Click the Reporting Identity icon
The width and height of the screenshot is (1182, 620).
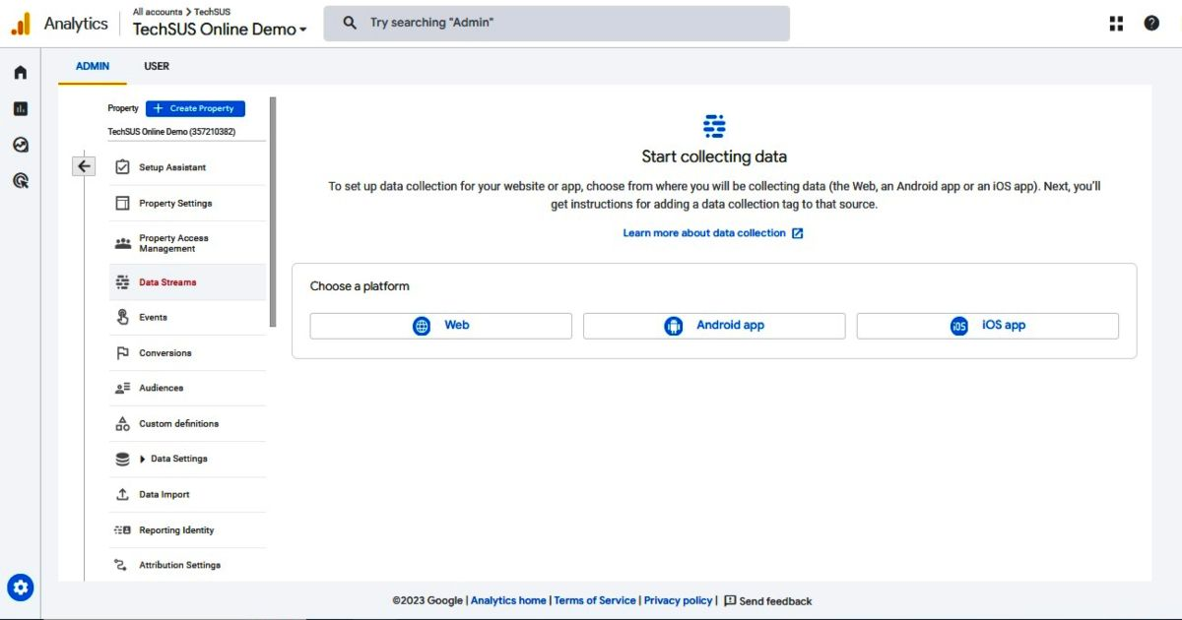[x=122, y=529]
